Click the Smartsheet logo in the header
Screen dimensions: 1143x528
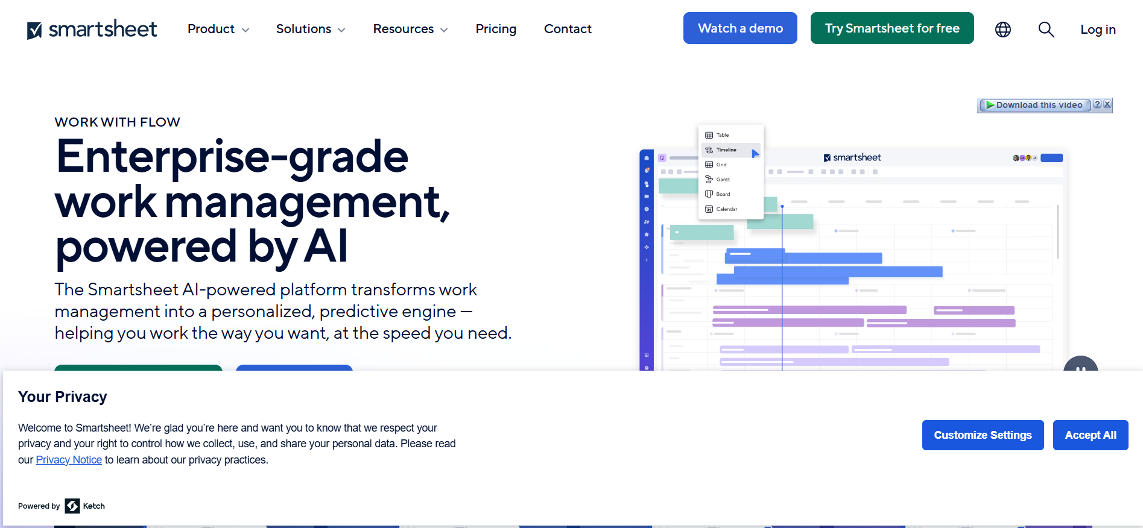pos(92,29)
